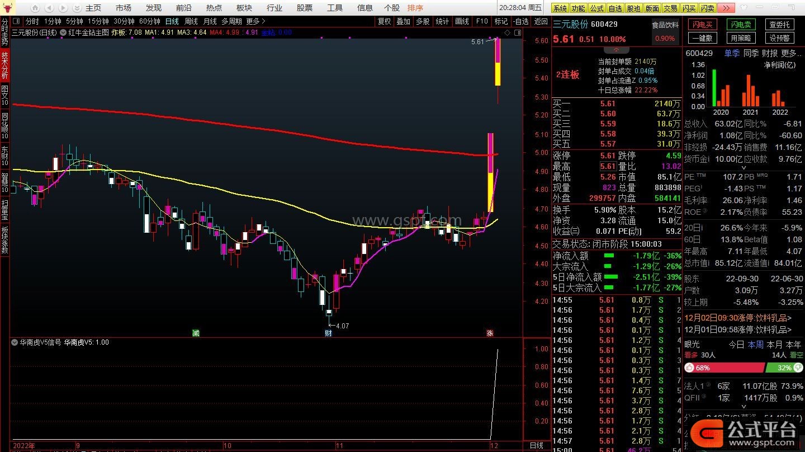The height and width of the screenshot is (452, 805).
Task: Toggle 复权 adjustment
Action: (x=385, y=21)
